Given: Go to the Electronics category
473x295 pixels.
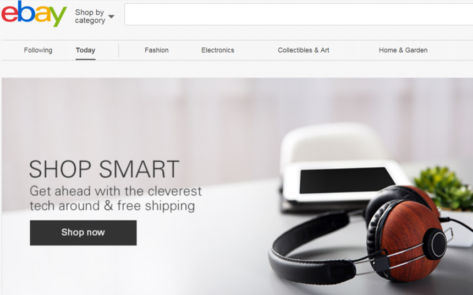Looking at the screenshot, I should 218,50.
